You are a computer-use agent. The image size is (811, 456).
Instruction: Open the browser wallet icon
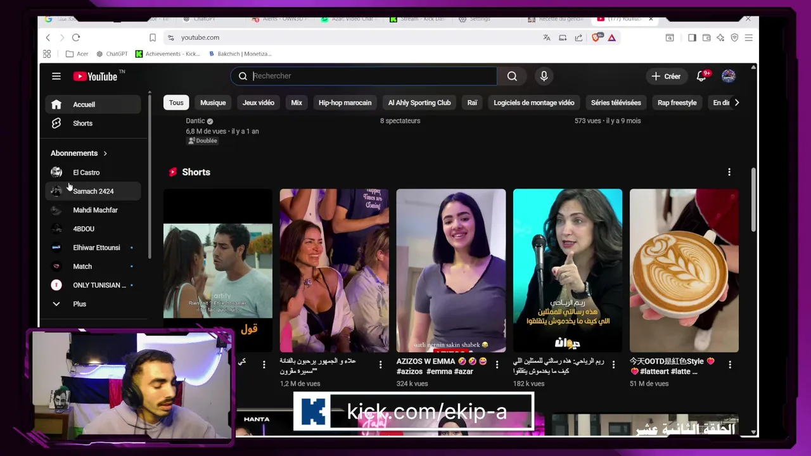click(706, 38)
